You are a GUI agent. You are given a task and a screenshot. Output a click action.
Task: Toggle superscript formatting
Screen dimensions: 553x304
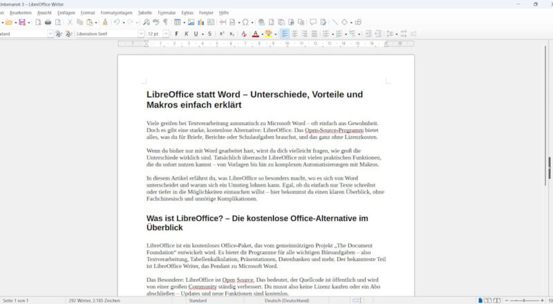[x=221, y=34]
